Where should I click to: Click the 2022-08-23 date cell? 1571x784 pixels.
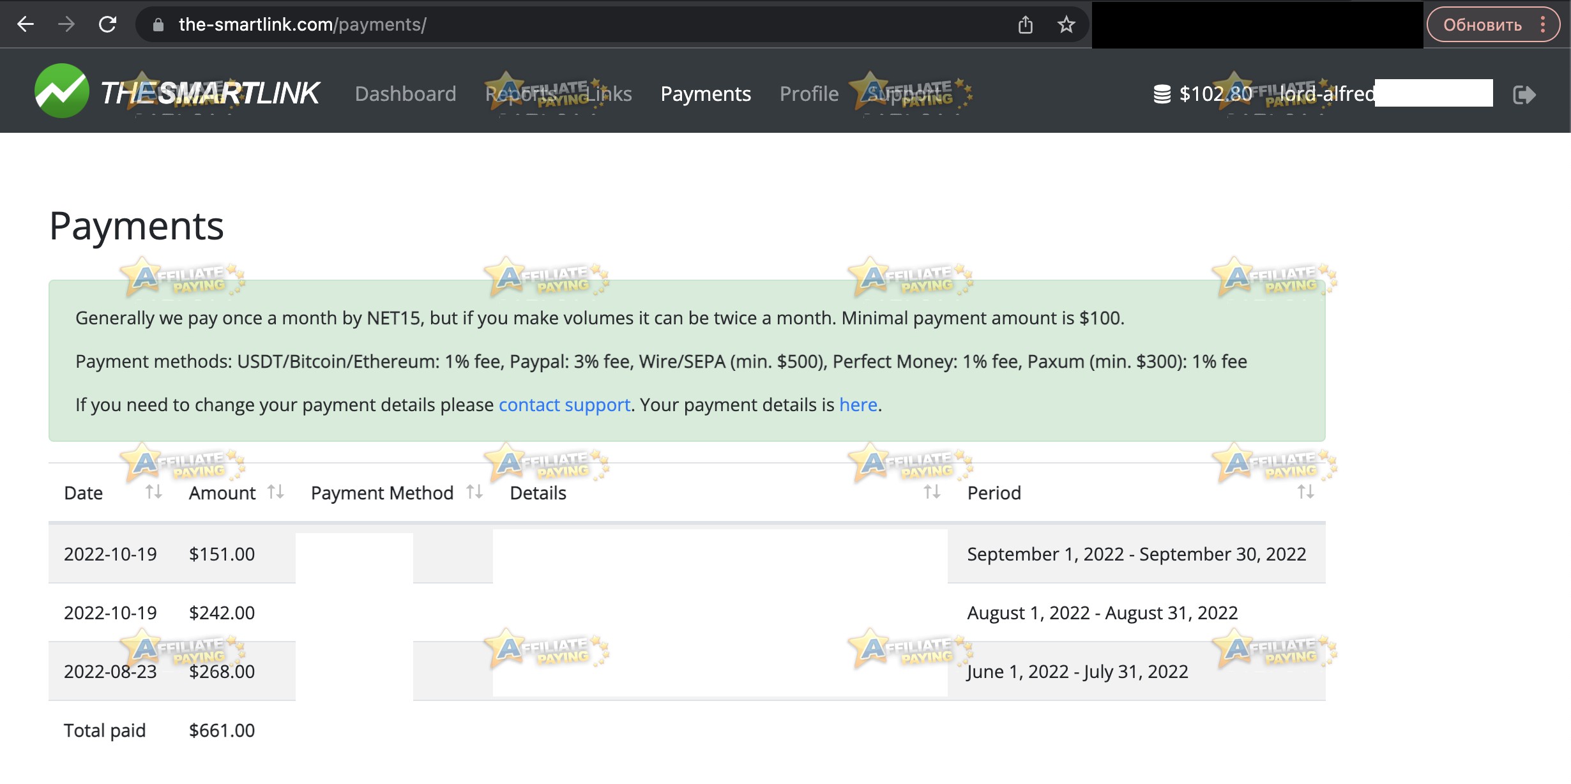(110, 672)
